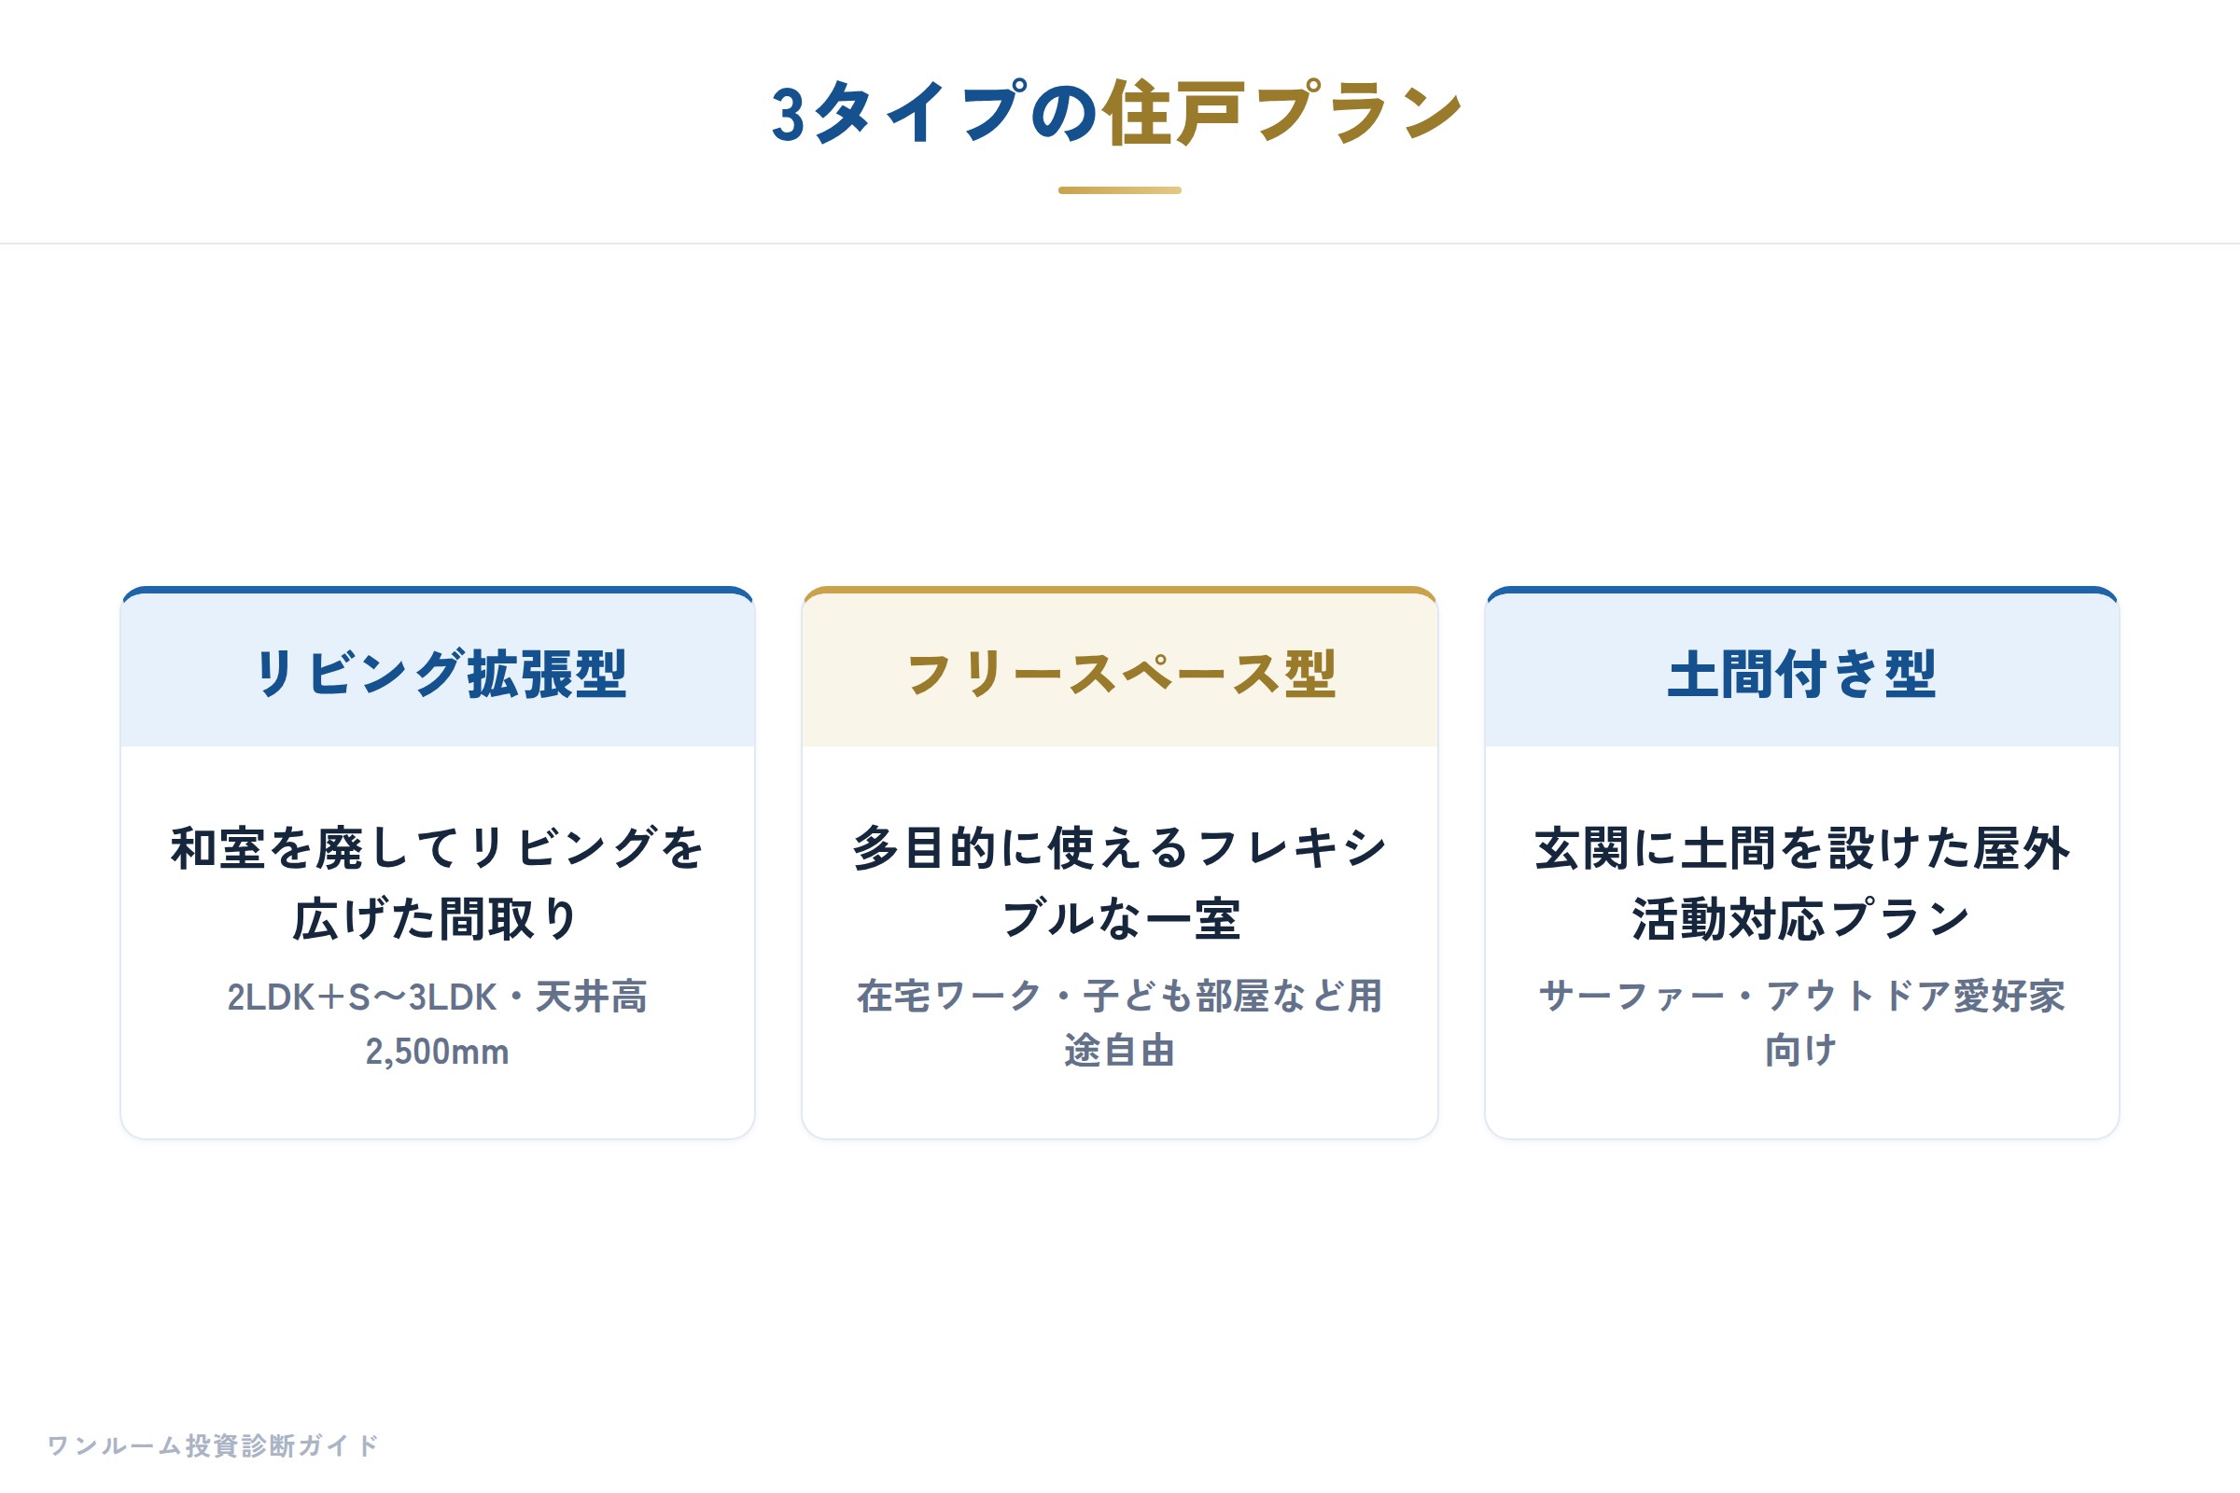Image resolution: width=2240 pixels, height=1493 pixels.
Task: Select the フリースペース型 card header
Action: [x=1120, y=670]
